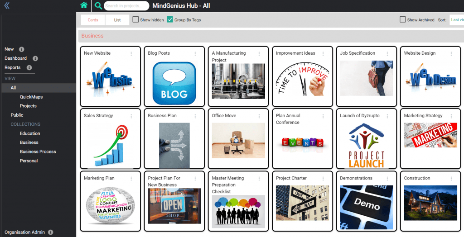464x237 pixels.
Task: Click info icon beside Organisation Admin
Action: 51,232
